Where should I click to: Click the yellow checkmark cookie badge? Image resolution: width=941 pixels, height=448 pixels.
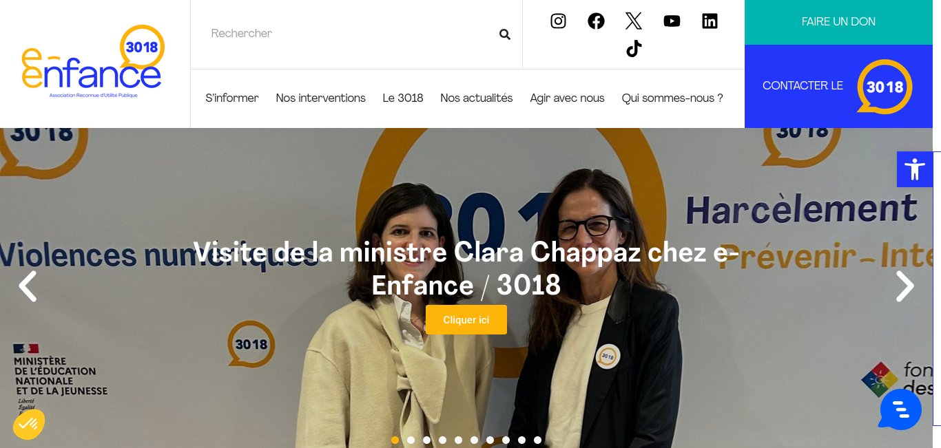[x=28, y=425]
